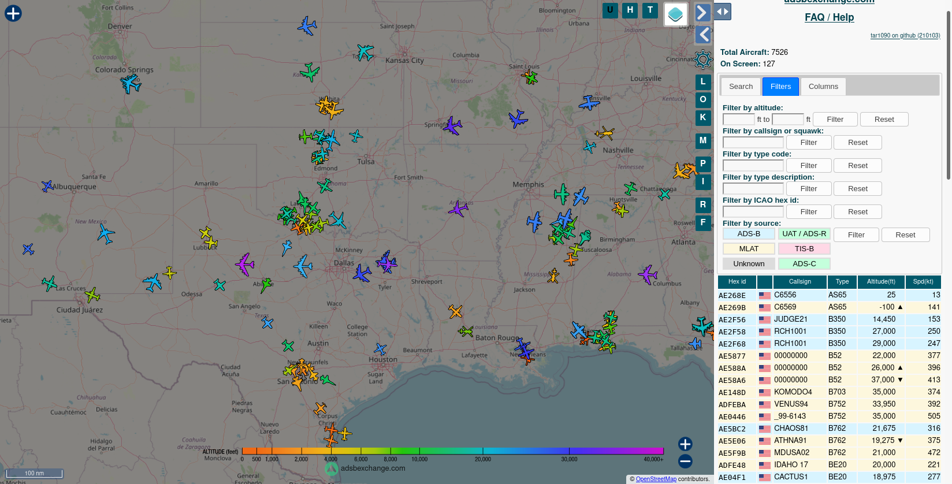Reset the type code filter
This screenshot has height=484, width=952.
(x=858, y=166)
